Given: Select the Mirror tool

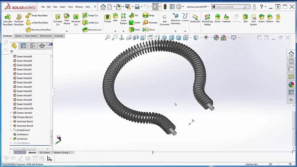Looking at the screenshot, I should click(148, 30).
